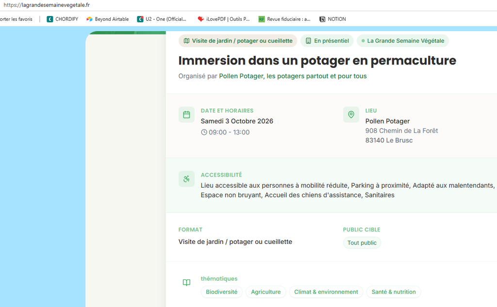Click the Revue fiduciaire RF bookmark icon
Image resolution: width=497 pixels, height=307 pixels.
(x=262, y=19)
